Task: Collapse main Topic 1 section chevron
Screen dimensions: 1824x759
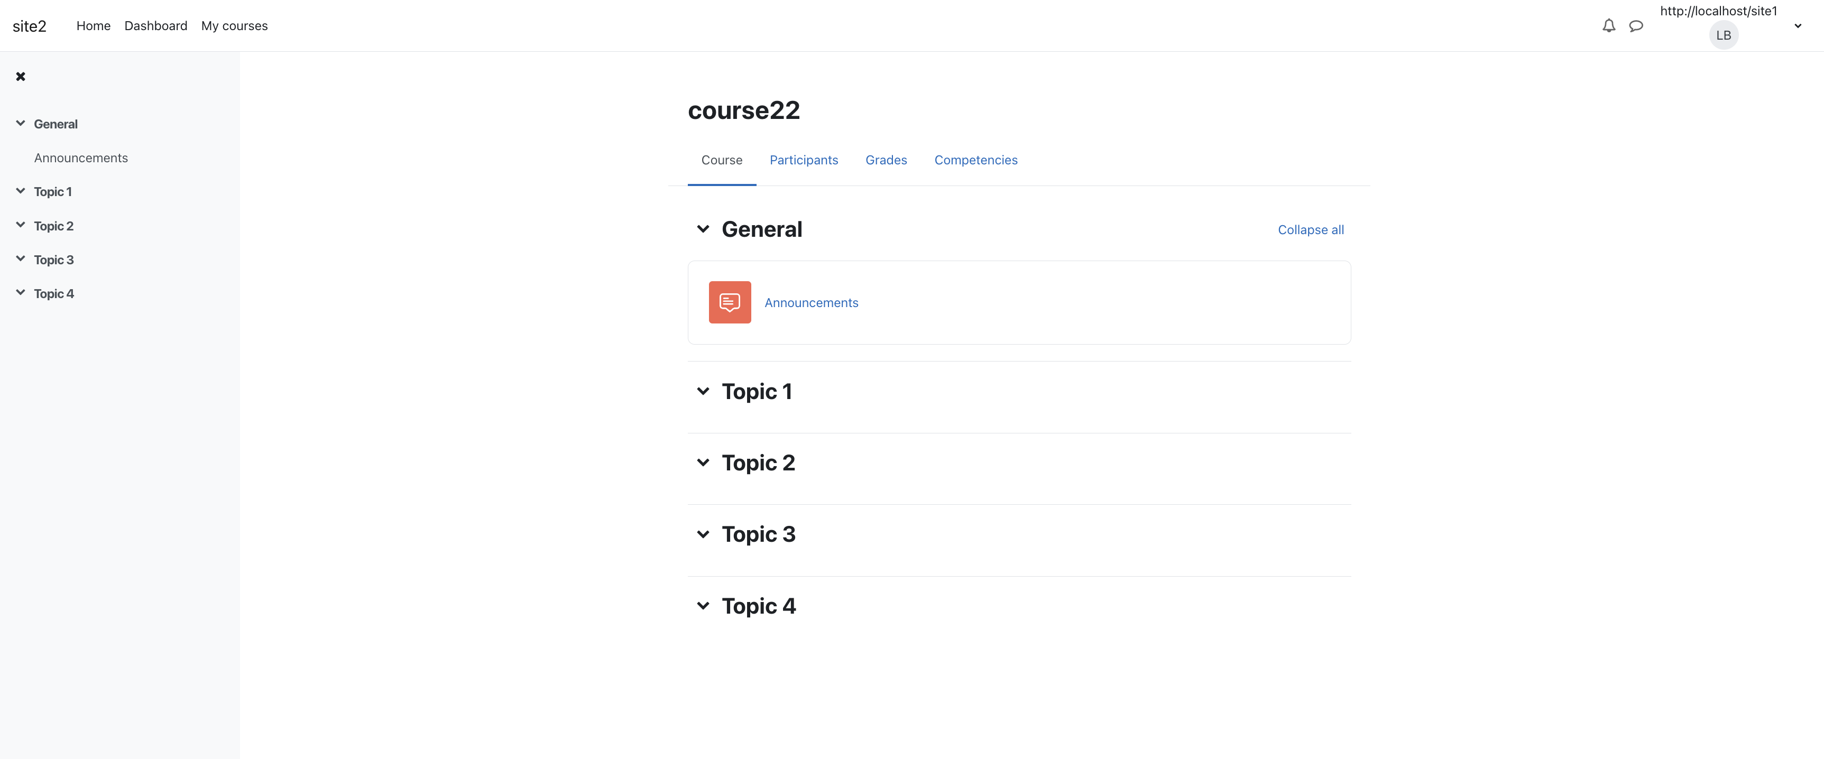Action: (x=703, y=392)
